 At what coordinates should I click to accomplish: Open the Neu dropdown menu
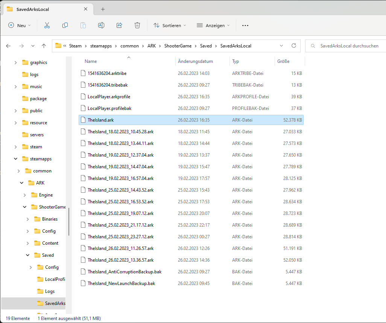20,25
